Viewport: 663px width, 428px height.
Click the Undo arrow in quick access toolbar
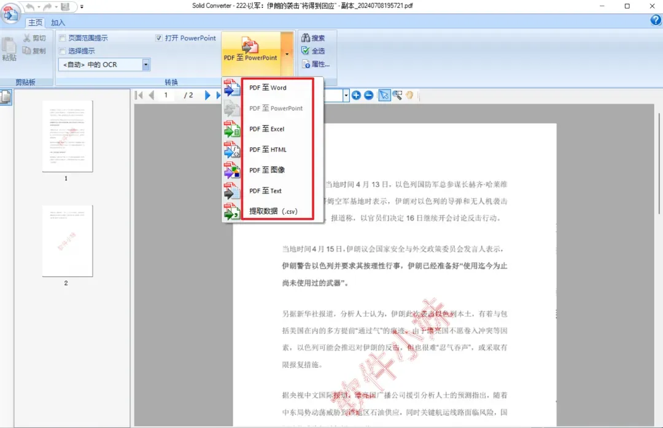[x=30, y=7]
